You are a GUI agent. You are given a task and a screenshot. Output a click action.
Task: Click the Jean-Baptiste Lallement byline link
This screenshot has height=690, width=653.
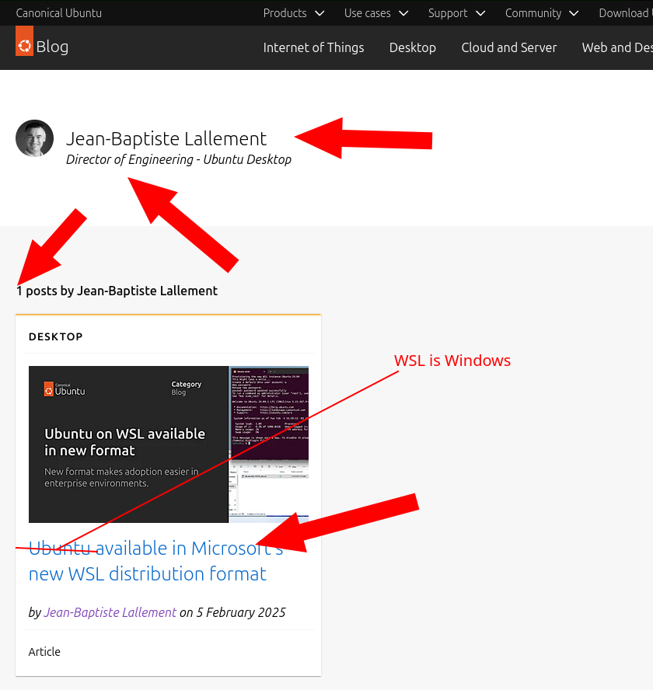click(x=110, y=612)
